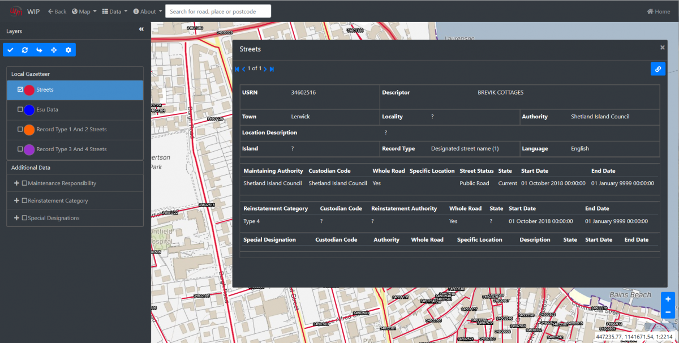Zoom out on the map
Viewport: 679px width, 343px height.
click(668, 312)
